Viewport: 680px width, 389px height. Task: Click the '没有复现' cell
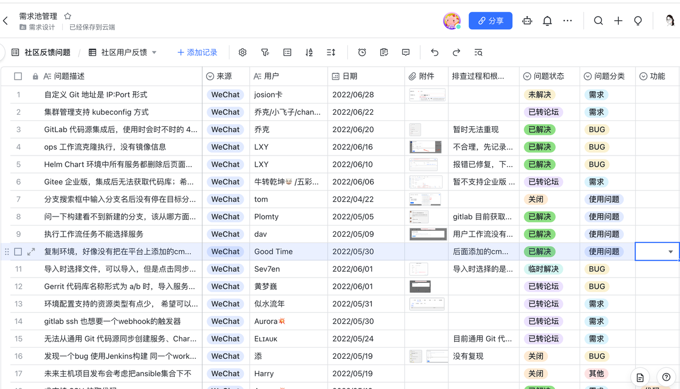pos(483,356)
